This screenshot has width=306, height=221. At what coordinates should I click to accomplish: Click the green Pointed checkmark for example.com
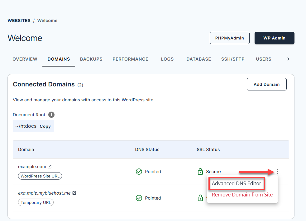[139, 172]
